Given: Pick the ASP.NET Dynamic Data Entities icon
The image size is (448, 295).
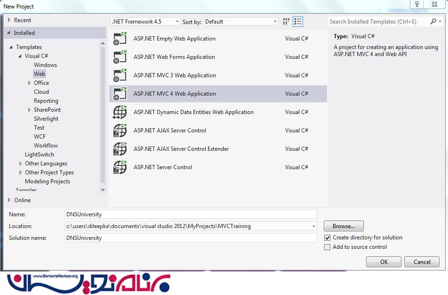Looking at the screenshot, I should (120, 113).
